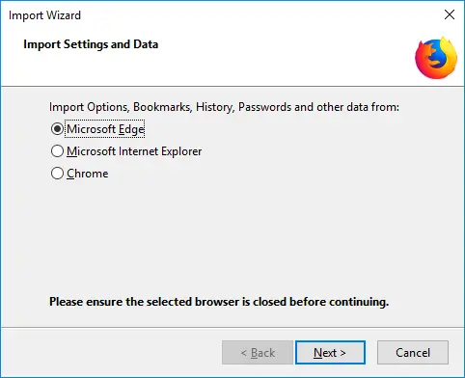Click the Firefox logo in the header
Screen dimensions: 465x378
tap(436, 58)
